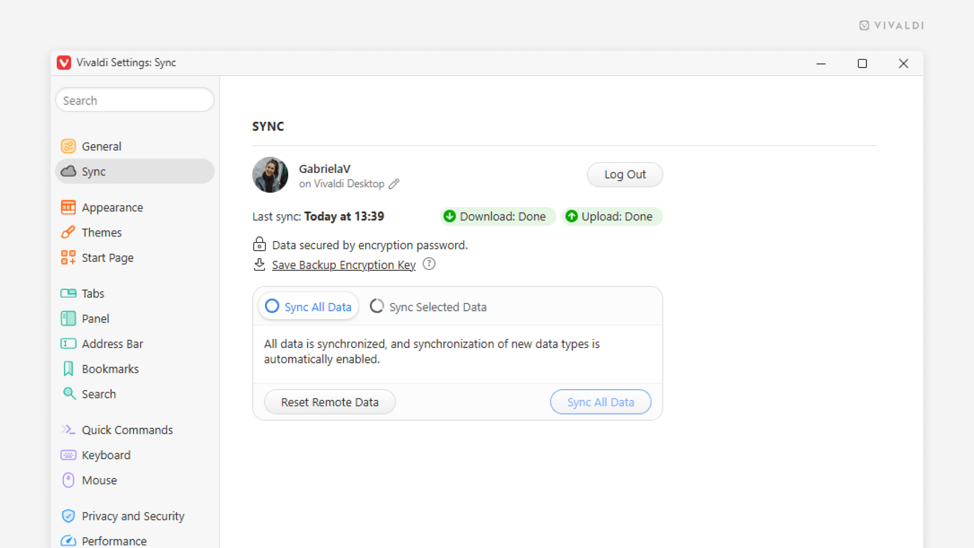Click download icon beside backup key link
Image resolution: width=974 pixels, height=548 pixels.
click(259, 264)
